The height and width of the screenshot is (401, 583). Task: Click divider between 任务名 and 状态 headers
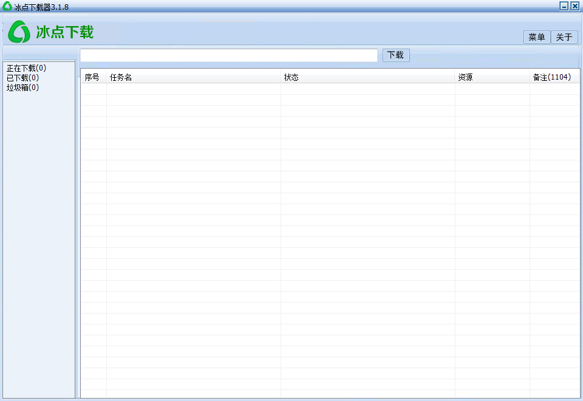pyautogui.click(x=281, y=77)
